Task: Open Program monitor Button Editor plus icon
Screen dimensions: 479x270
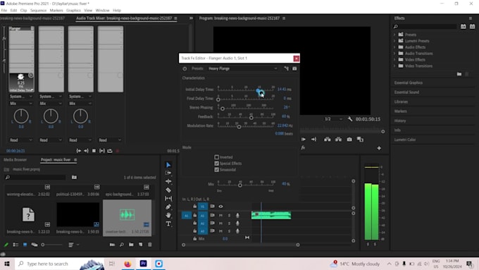Action: click(x=379, y=148)
